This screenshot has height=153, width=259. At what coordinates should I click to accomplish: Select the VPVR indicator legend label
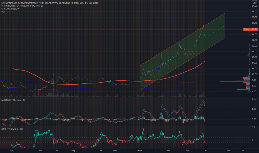point(23,6)
